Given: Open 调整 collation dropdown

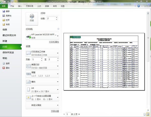Looking at the screenshot, I should pyautogui.click(x=43, y=74).
